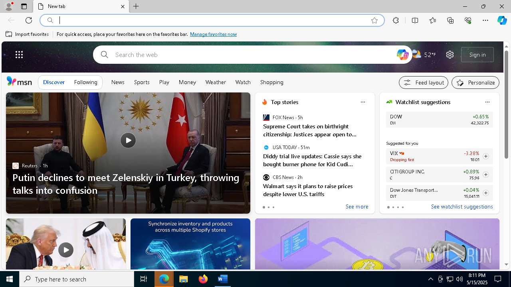Toggle Split screen view
Viewport: 511px width, 287px height.
click(415, 20)
